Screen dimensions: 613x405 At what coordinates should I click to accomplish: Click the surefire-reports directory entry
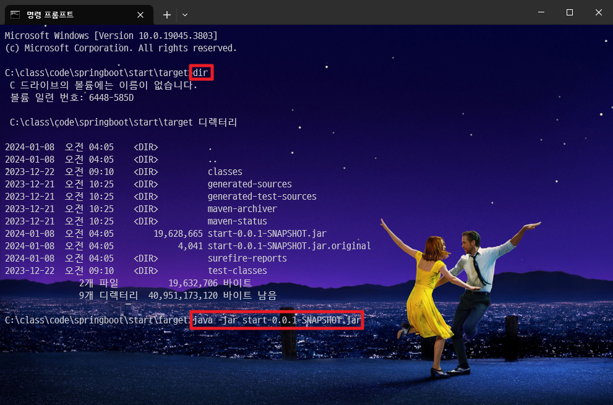pos(247,258)
